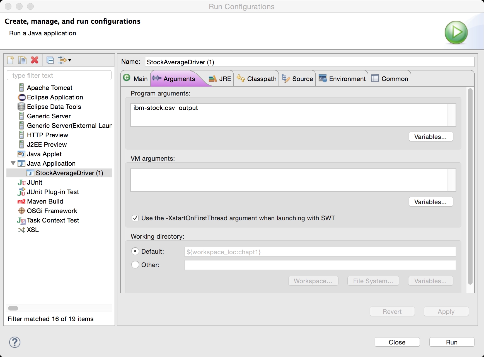Click the m2 Maven Build icon

21,201
